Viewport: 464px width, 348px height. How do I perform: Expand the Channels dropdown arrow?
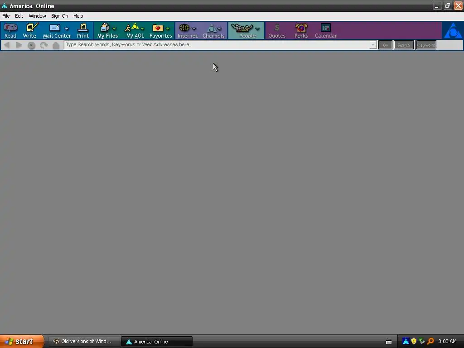coord(219,29)
